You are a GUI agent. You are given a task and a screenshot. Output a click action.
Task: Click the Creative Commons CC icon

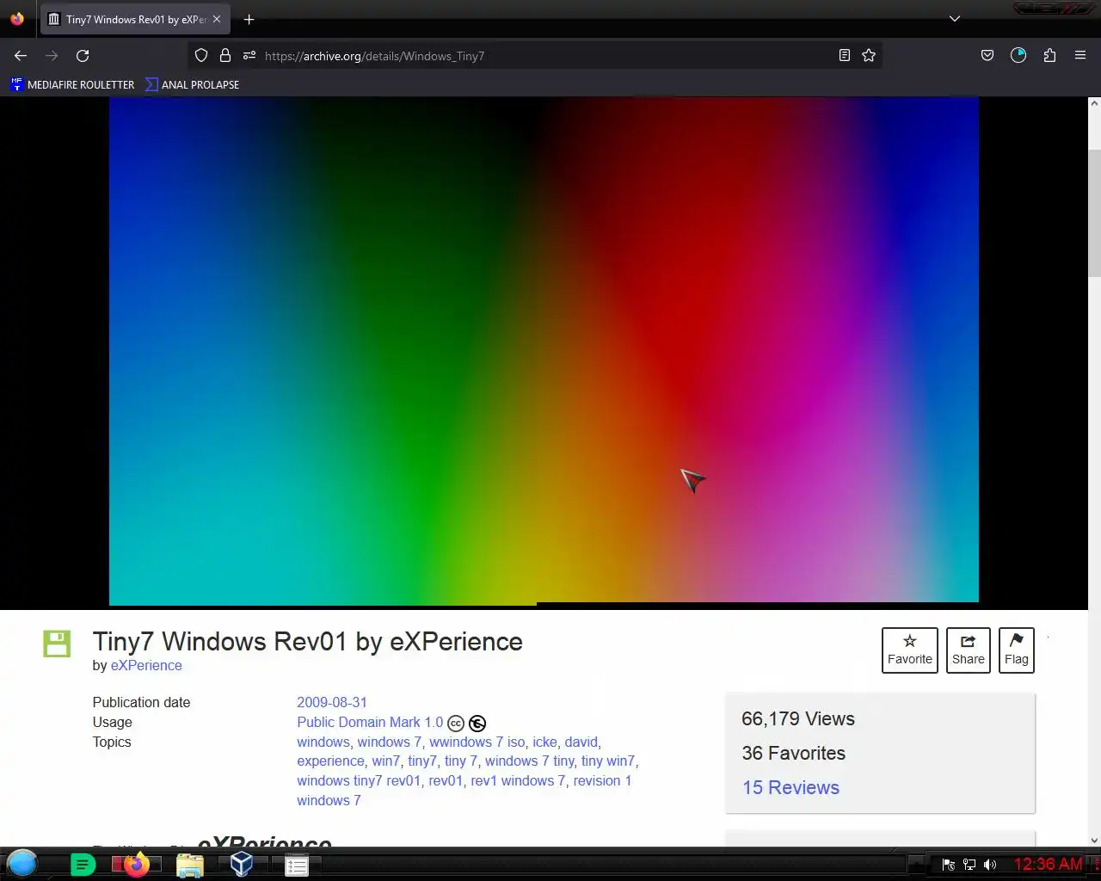[x=456, y=724]
